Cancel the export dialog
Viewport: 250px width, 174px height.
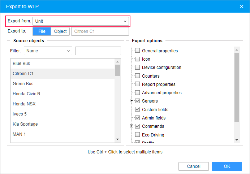pos(194,166)
